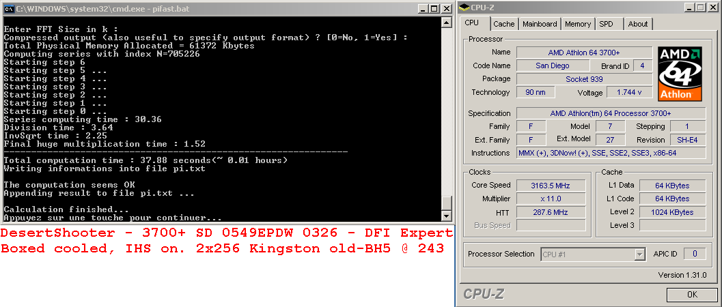Click the Model value 7
The width and height of the screenshot is (722, 307).
coord(610,126)
